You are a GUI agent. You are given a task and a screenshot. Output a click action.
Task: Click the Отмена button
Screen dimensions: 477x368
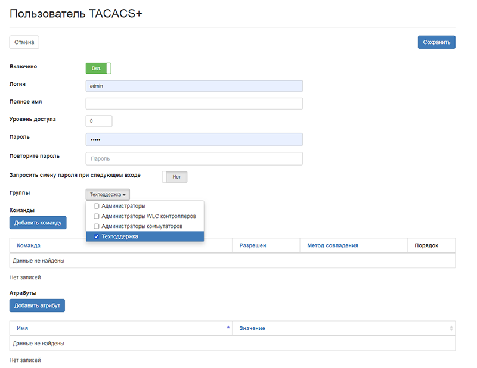[24, 42]
